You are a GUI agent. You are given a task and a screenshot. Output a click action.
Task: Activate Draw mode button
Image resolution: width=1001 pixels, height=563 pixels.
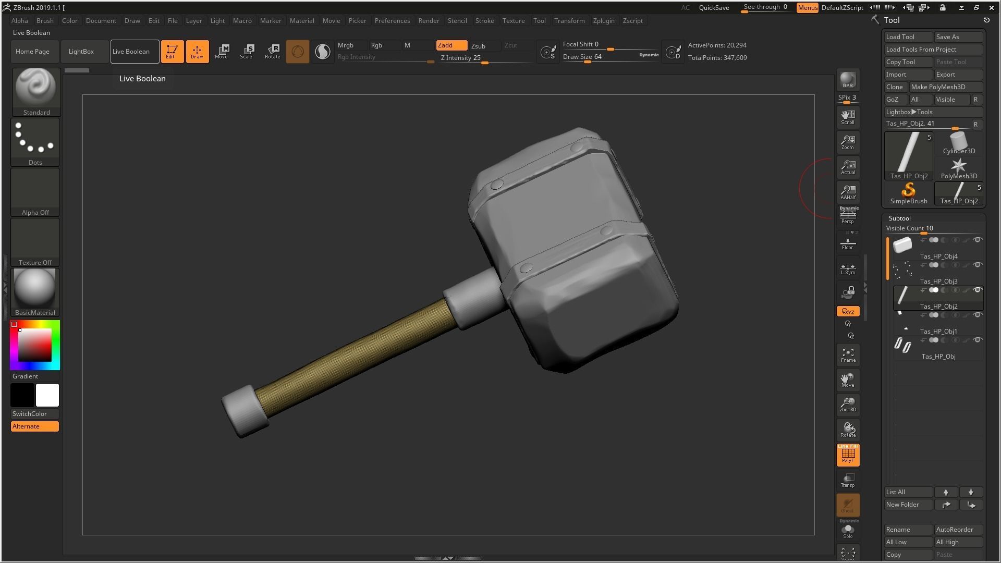coord(197,51)
